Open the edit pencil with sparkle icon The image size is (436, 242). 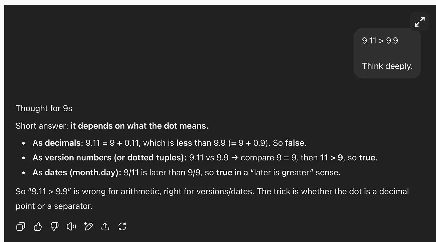[88, 227]
